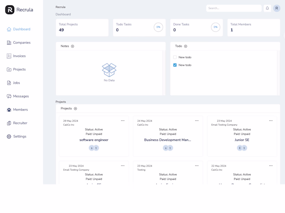Screen dimensions: 285x213
Task: Open options menu for software engineer project
Action: tap(123, 120)
